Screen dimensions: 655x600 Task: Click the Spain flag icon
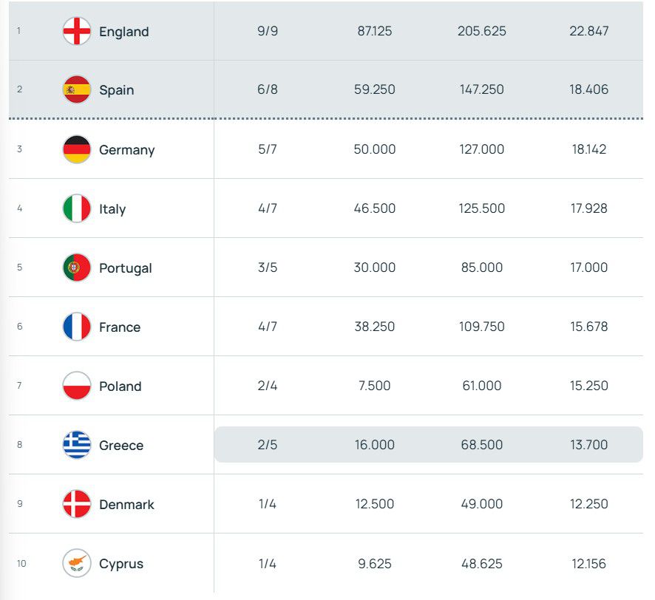[x=76, y=89]
